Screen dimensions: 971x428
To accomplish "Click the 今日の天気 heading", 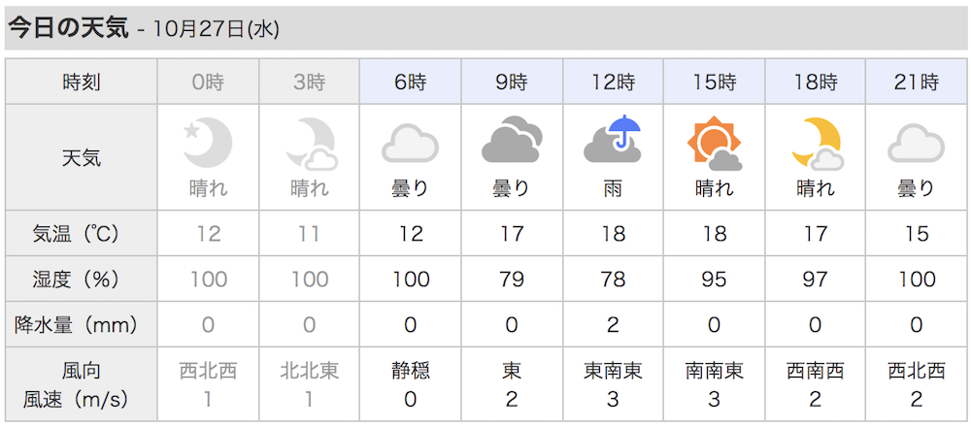I will click(69, 28).
